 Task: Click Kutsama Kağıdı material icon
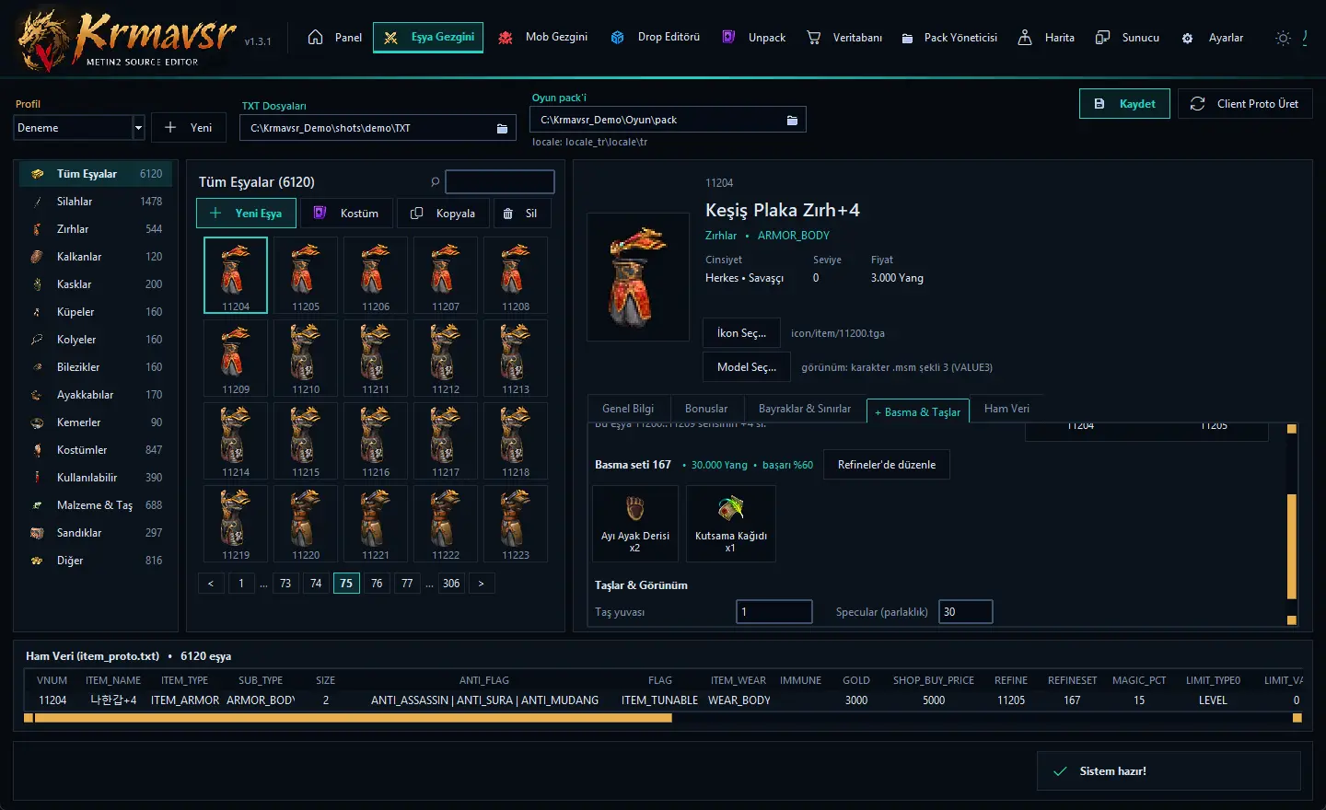(x=731, y=508)
